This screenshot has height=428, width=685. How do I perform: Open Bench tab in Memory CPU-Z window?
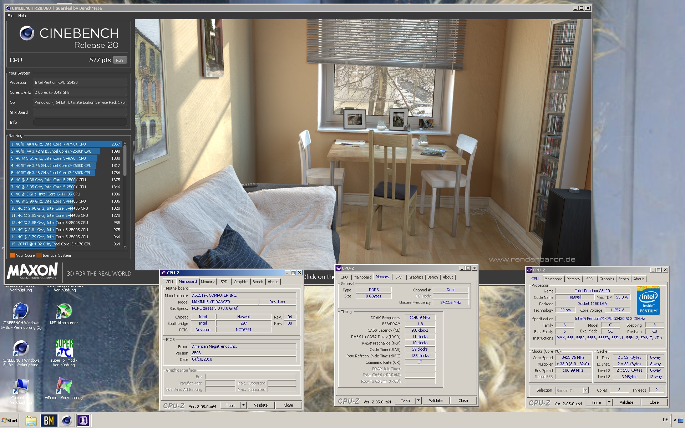pyautogui.click(x=432, y=277)
